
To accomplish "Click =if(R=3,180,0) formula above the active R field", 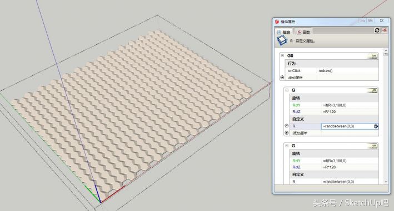I will (335, 105).
